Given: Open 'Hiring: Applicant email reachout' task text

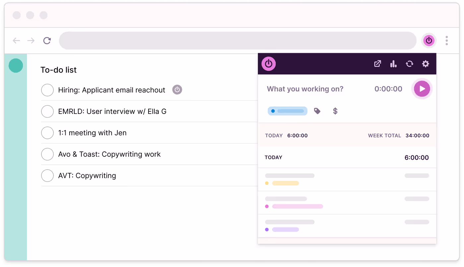Looking at the screenshot, I should [x=112, y=90].
